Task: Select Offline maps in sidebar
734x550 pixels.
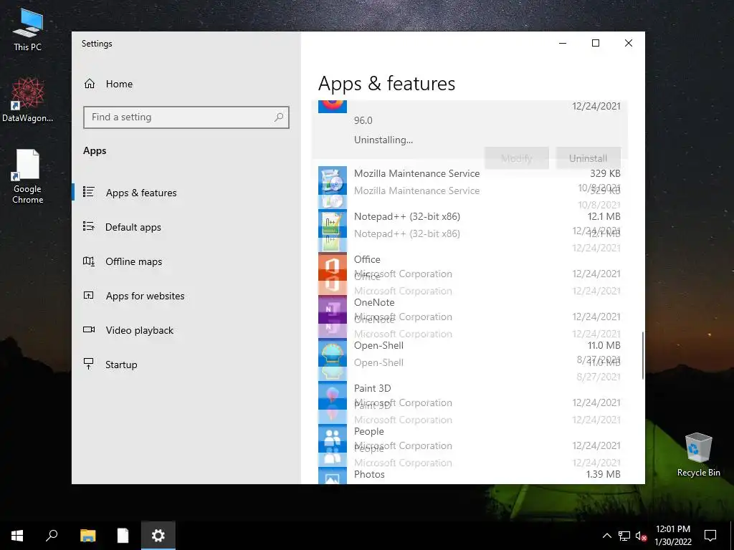Action: click(133, 261)
